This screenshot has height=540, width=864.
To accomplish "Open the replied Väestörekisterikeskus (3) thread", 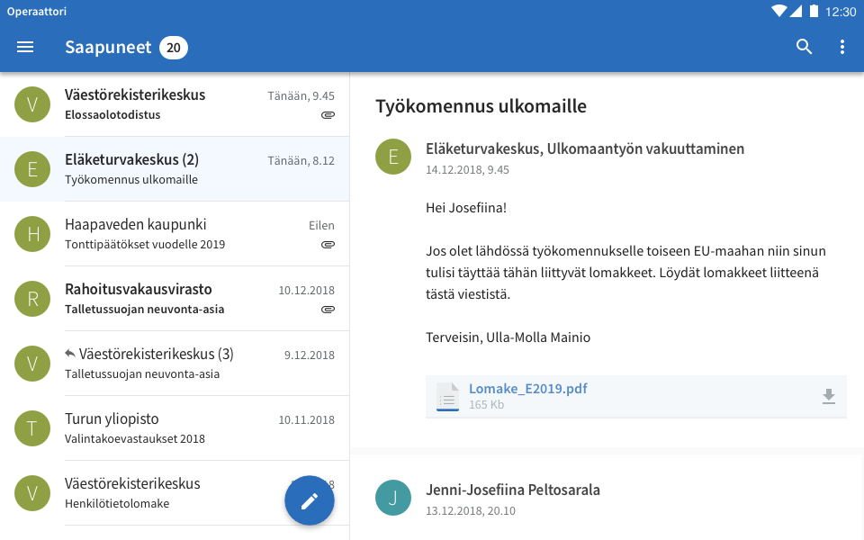I will pyautogui.click(x=180, y=364).
